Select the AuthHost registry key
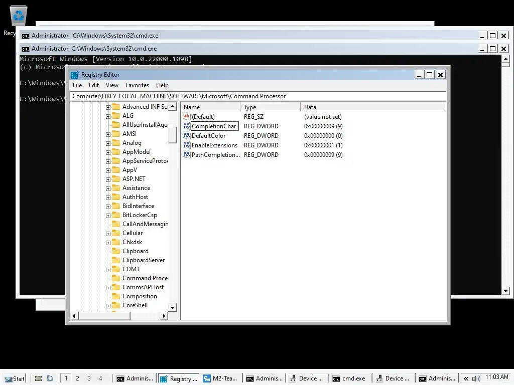The height and width of the screenshot is (385, 514). click(135, 197)
